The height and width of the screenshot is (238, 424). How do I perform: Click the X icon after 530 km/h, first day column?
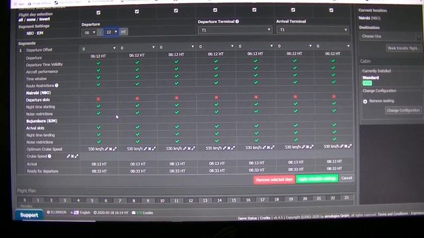pyautogui.click(x=111, y=149)
